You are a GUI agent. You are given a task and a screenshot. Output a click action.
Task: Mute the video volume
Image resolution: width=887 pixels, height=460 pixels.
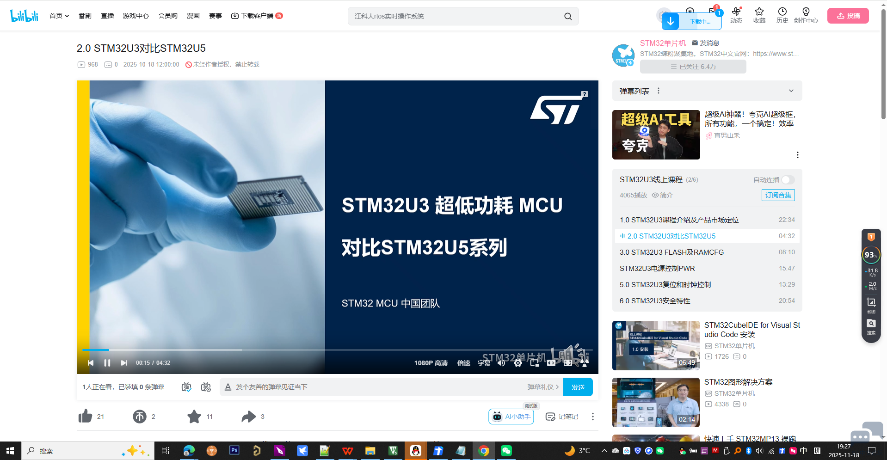pyautogui.click(x=501, y=363)
